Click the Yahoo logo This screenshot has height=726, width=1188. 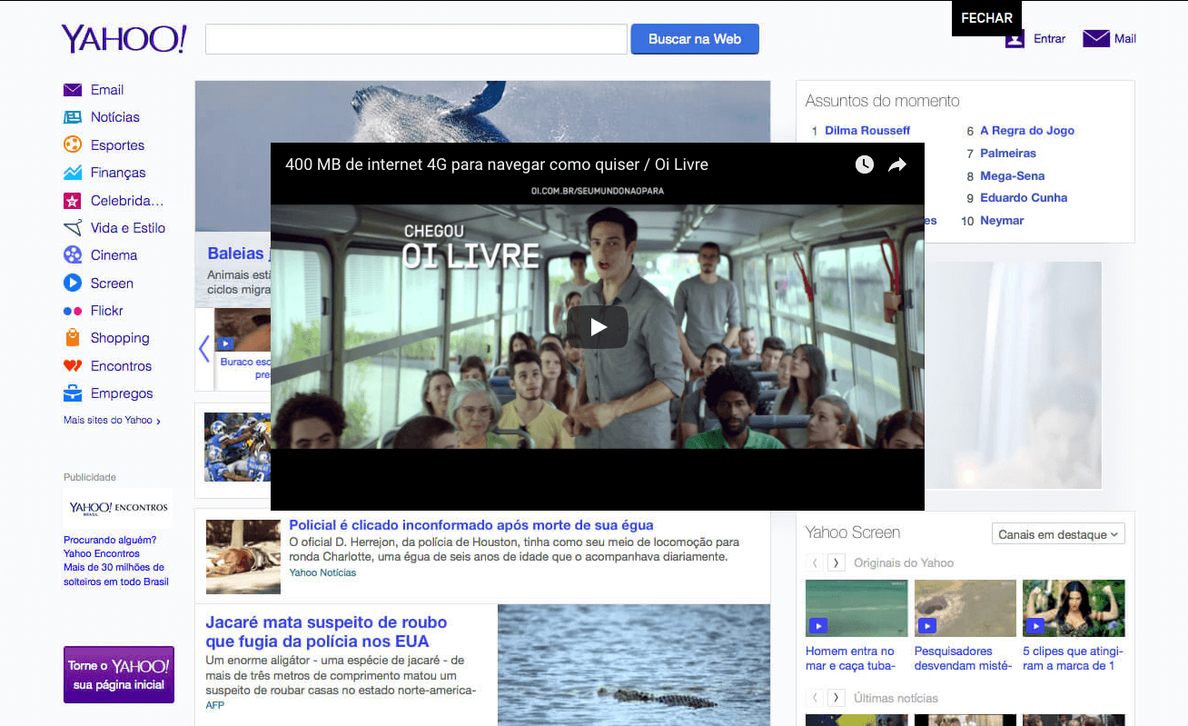coord(124,39)
